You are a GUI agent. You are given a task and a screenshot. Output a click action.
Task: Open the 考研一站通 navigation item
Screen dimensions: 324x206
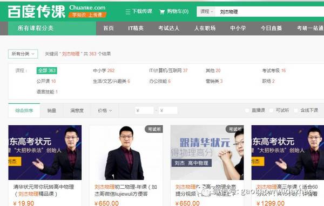310,28
